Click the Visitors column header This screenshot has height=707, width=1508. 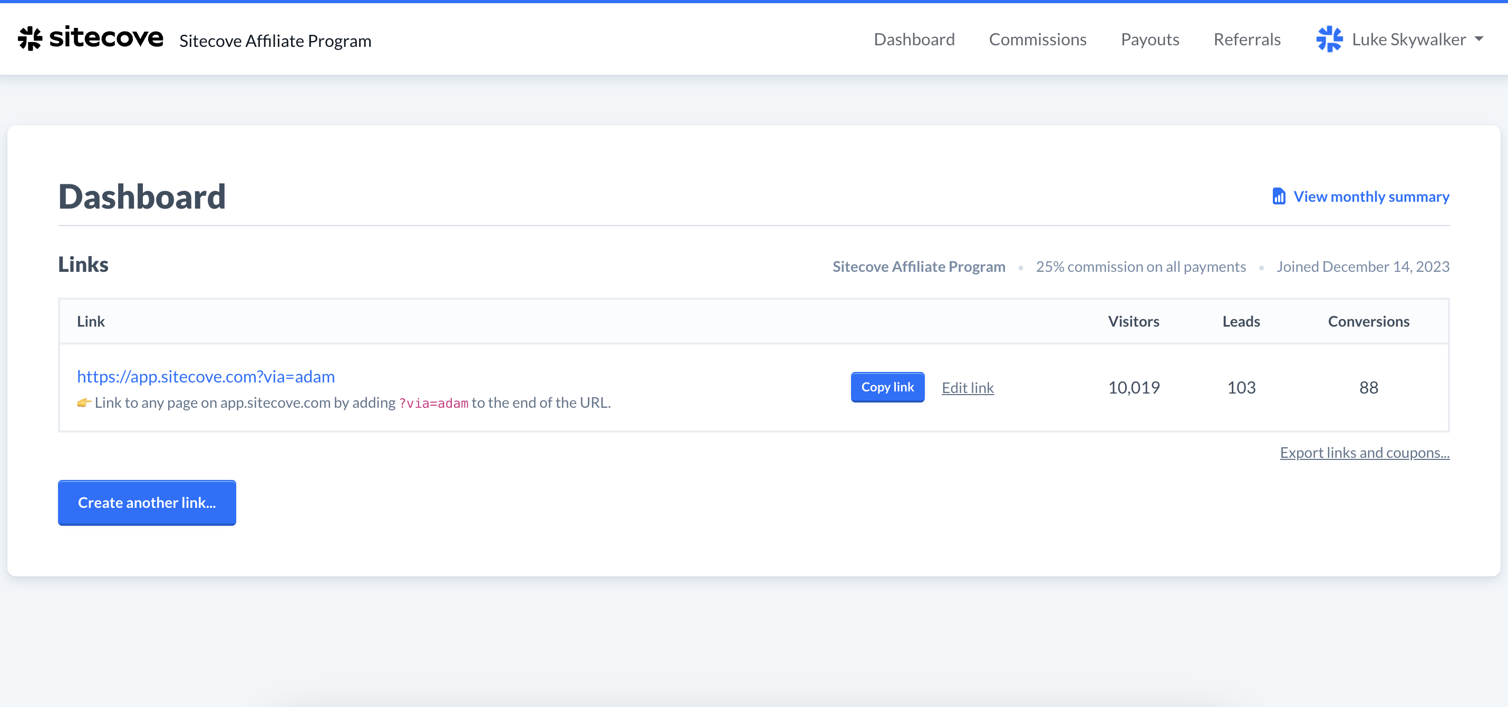(1133, 321)
